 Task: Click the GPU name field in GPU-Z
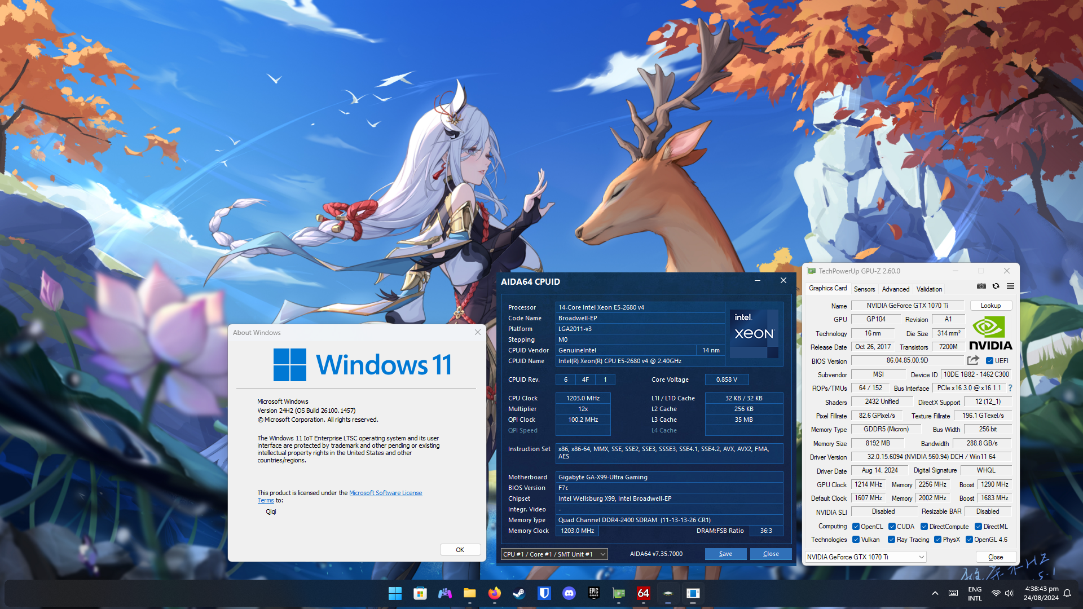point(907,306)
